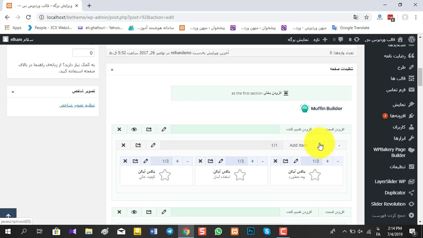
Task: Click the WordPress logo in the admin bar
Action: (412, 39)
